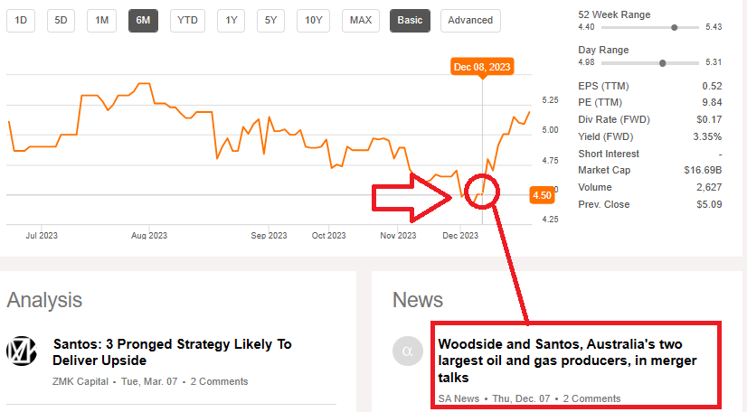Switch to the Advanced chart mode
Screen dimensions: 747x412
pos(470,20)
